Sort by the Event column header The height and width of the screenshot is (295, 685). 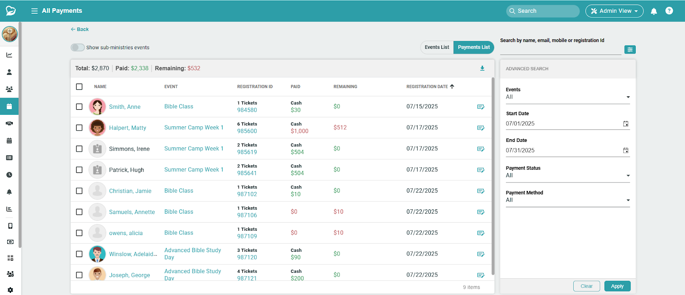pos(171,86)
